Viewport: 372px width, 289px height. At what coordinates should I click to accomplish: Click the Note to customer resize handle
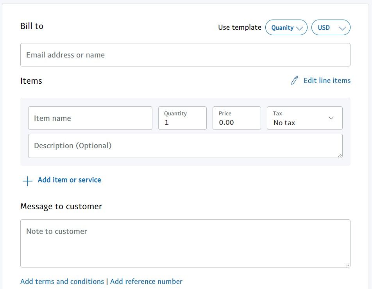pos(348,265)
